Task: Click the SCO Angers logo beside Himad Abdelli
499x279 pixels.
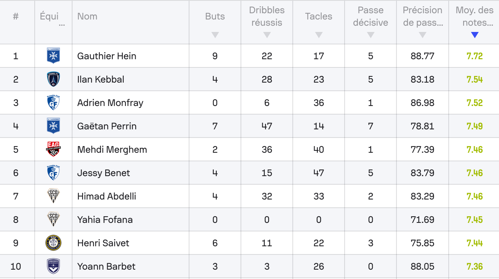Action: 53,196
